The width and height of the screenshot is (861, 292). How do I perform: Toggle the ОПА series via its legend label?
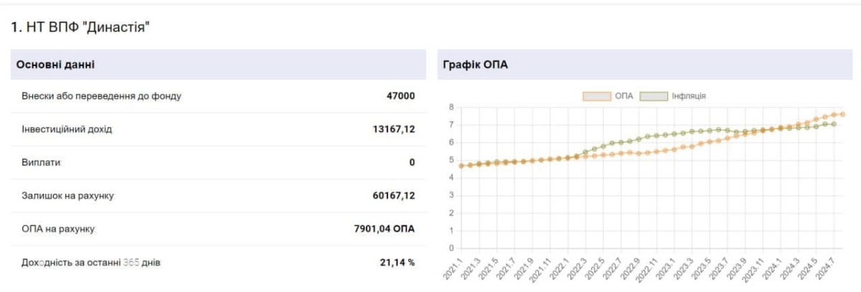[x=624, y=95]
